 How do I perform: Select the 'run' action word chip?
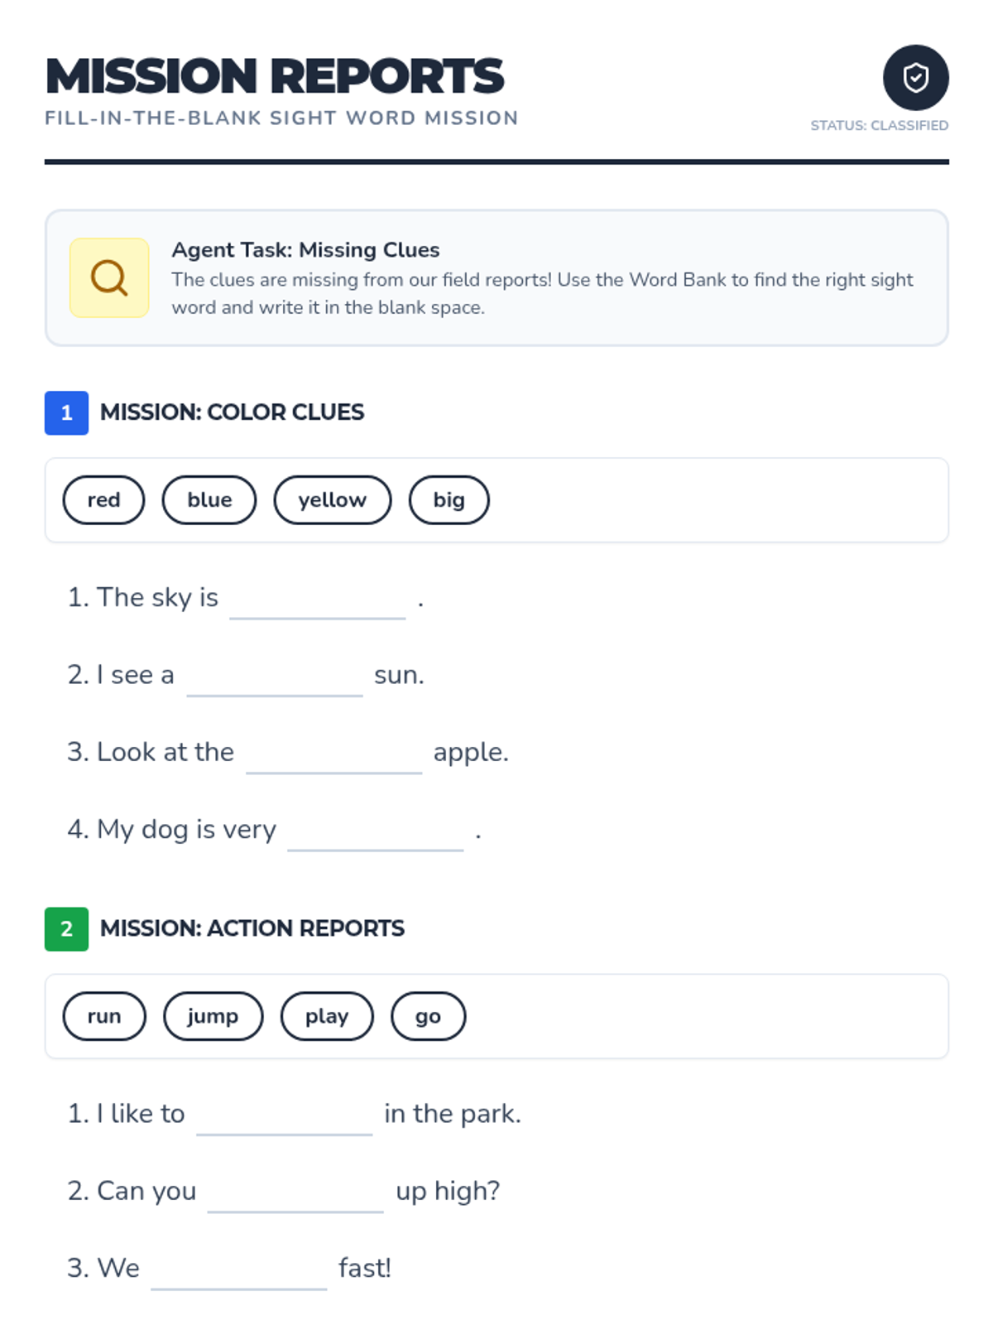pos(104,1016)
